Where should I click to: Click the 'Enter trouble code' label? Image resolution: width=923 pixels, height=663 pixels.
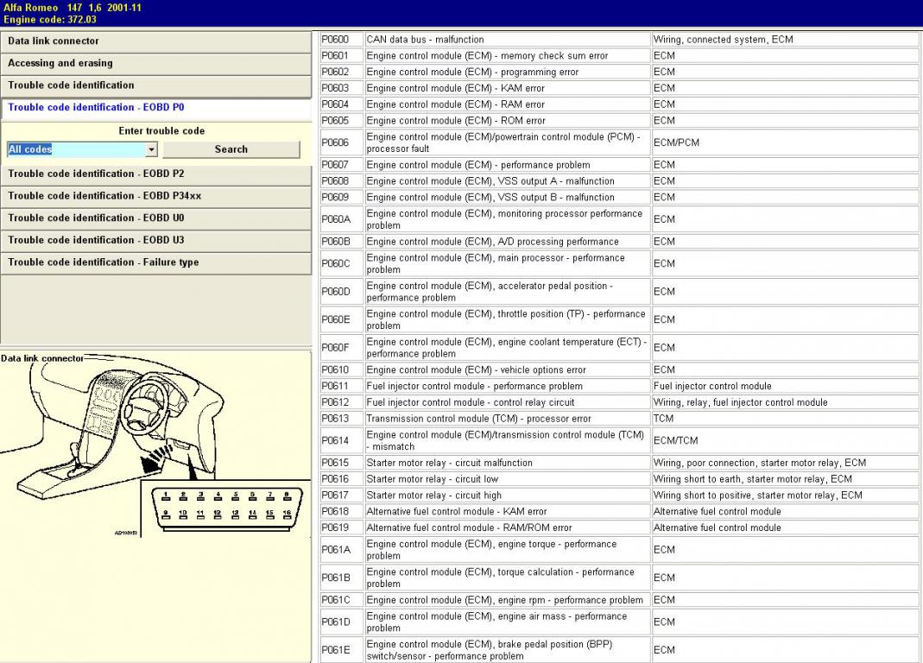coord(161,130)
